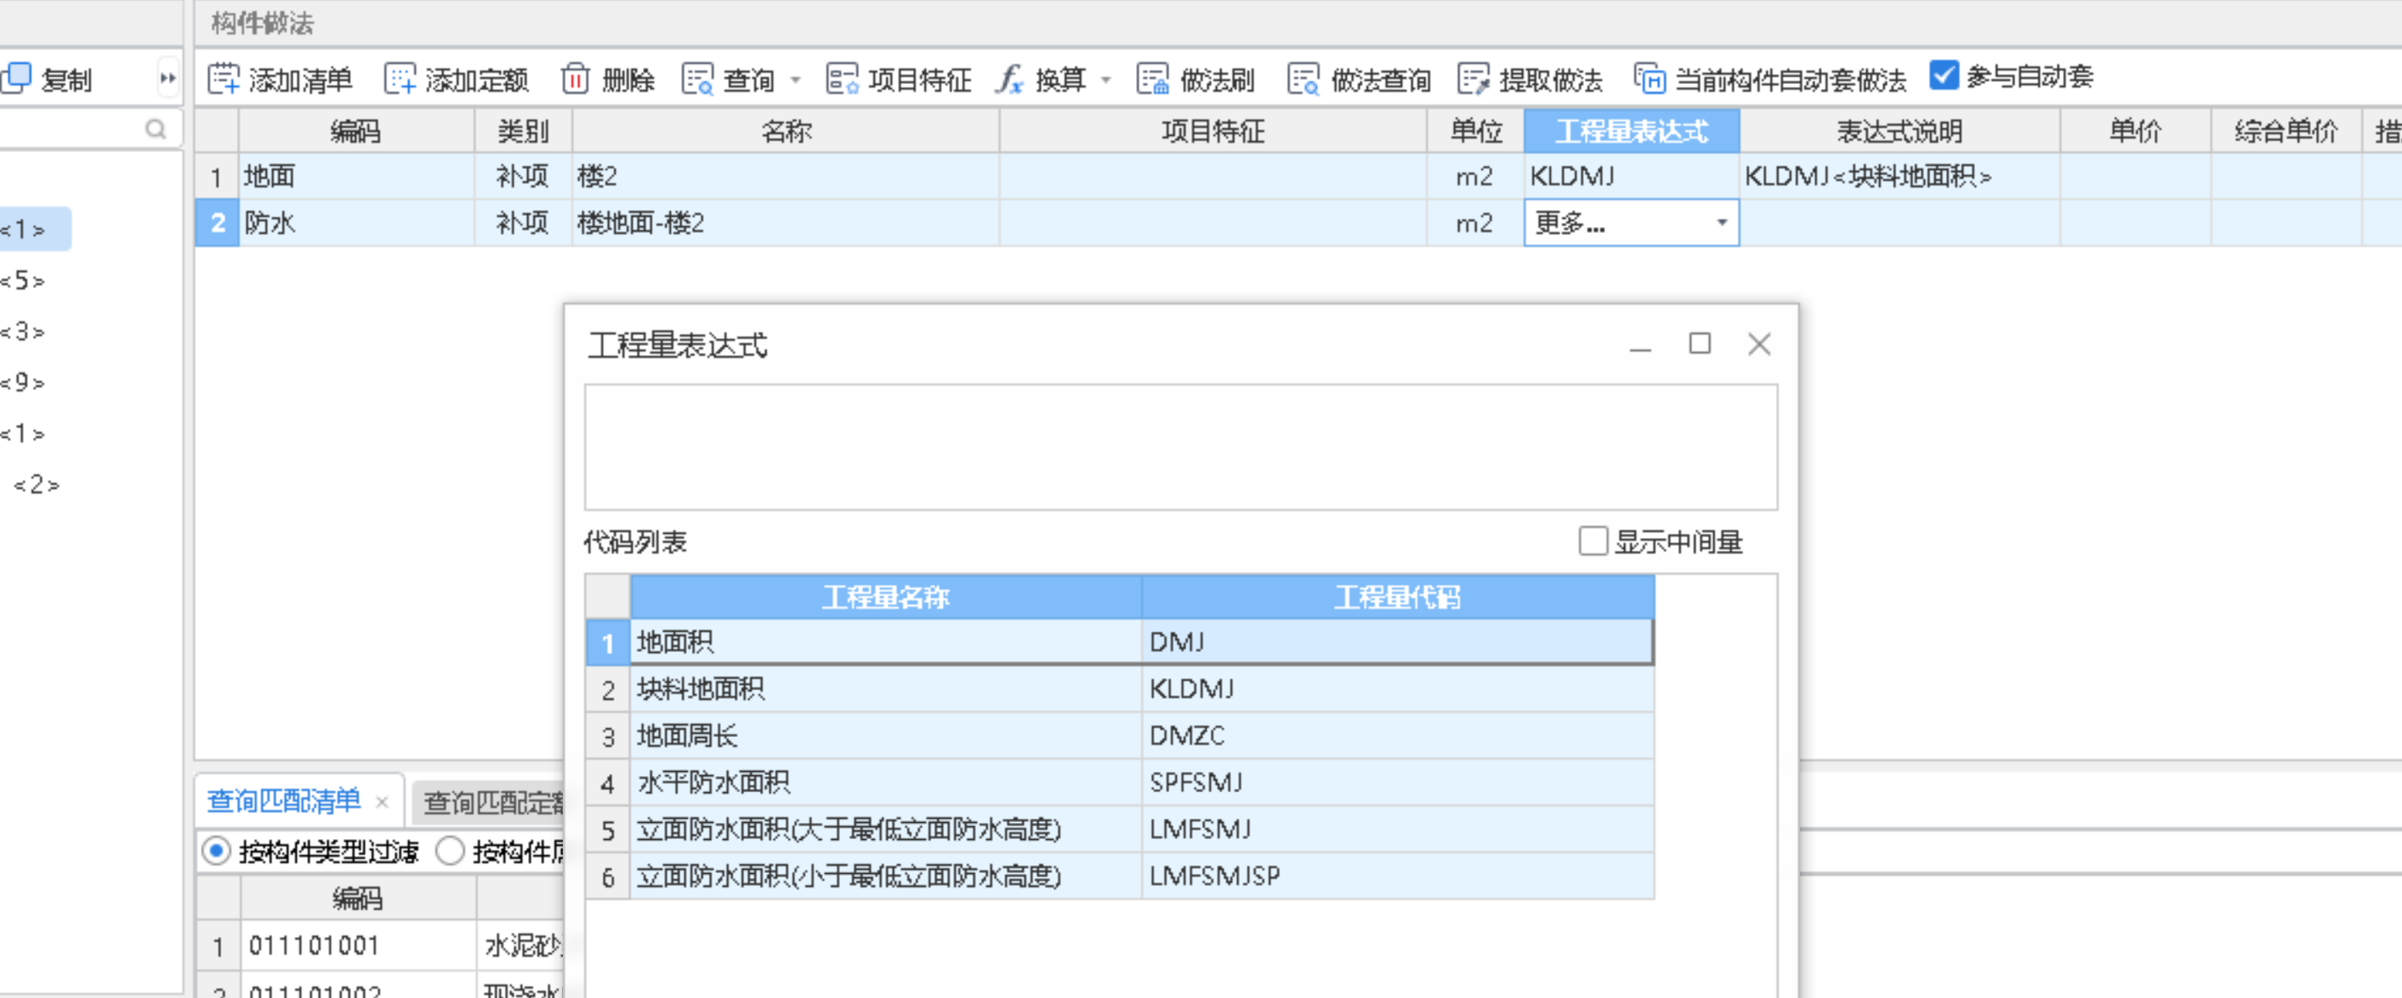
Task: Click the 做法刷 icon
Action: (1152, 79)
